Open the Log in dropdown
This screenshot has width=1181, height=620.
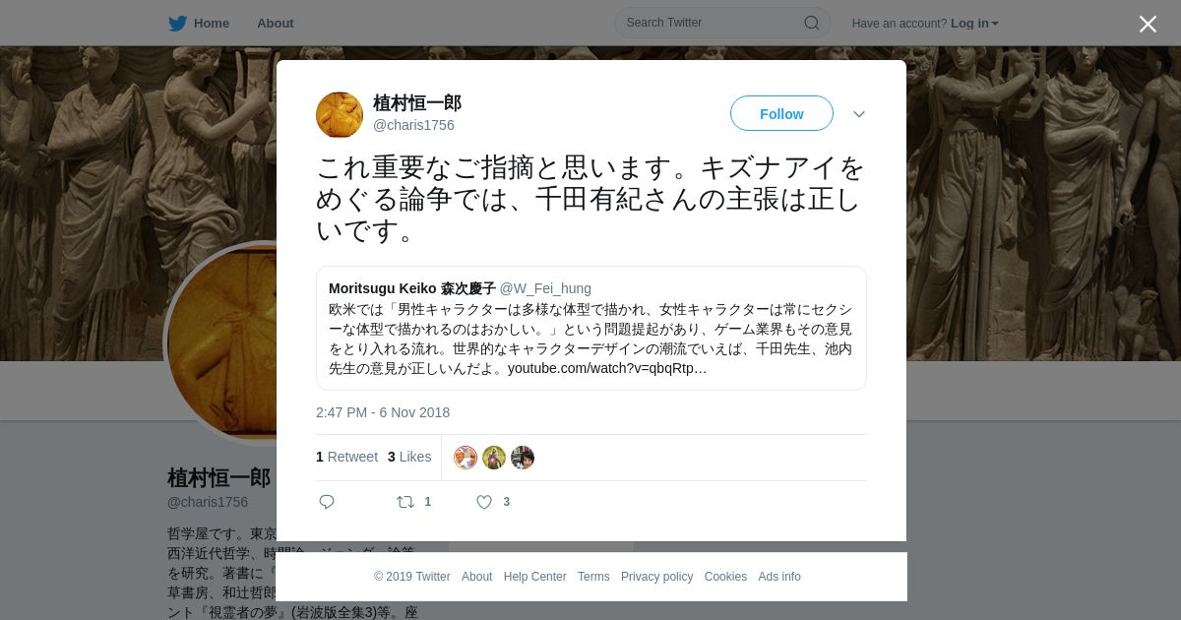pyautogui.click(x=974, y=24)
